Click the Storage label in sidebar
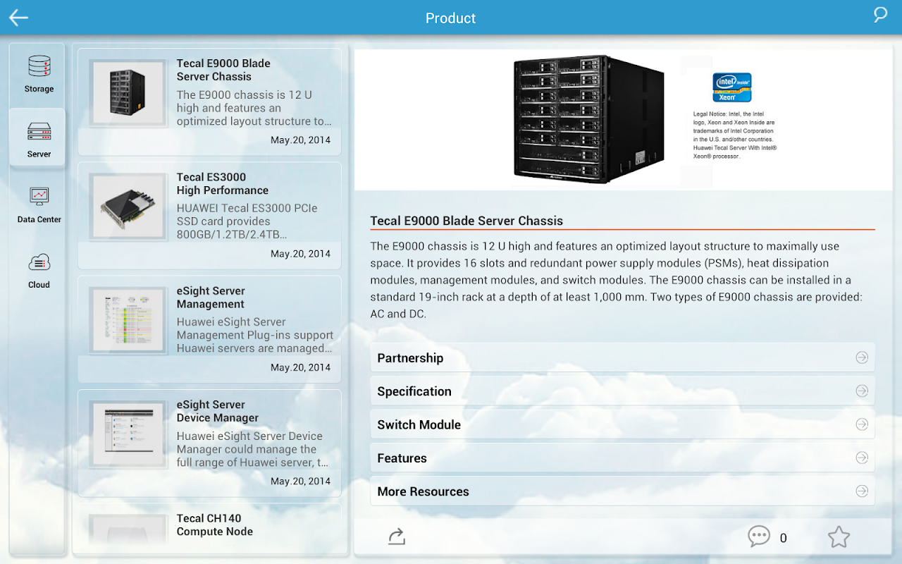902x564 pixels. coord(39,89)
